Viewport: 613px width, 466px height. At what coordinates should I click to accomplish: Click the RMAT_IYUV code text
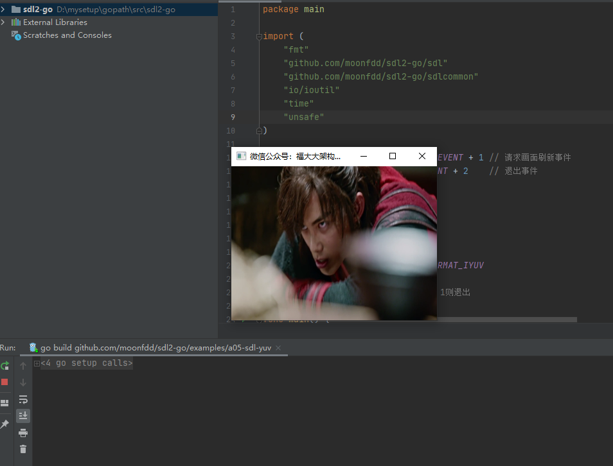click(x=461, y=265)
